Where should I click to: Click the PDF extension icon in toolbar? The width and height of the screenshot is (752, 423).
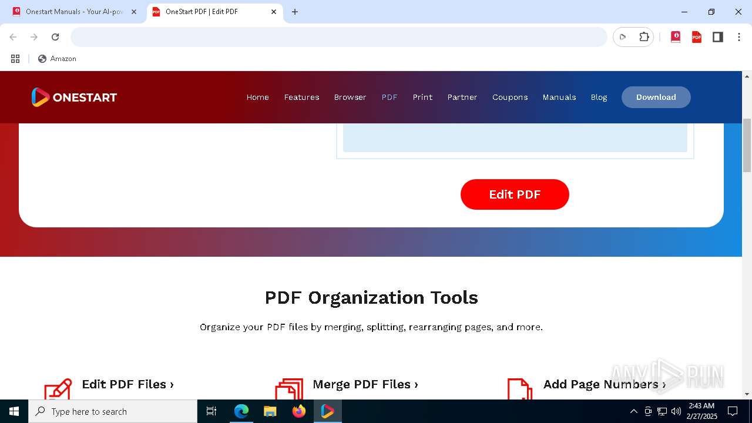click(x=697, y=37)
